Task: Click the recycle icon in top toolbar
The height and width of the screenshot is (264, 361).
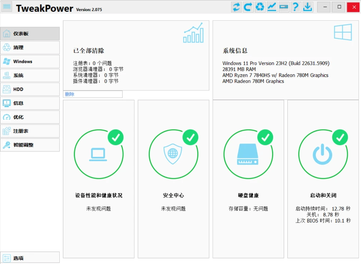Action: coord(260,7)
